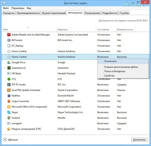Viewport: 151px width, 146px height.
Task: Select the KeePass row name
Action: (16, 96)
